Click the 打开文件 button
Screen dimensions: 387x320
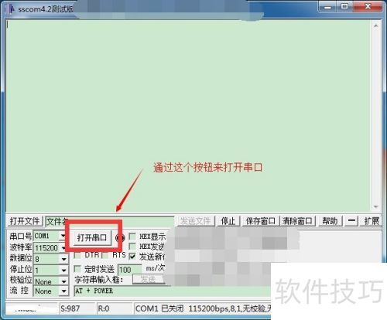point(25,221)
